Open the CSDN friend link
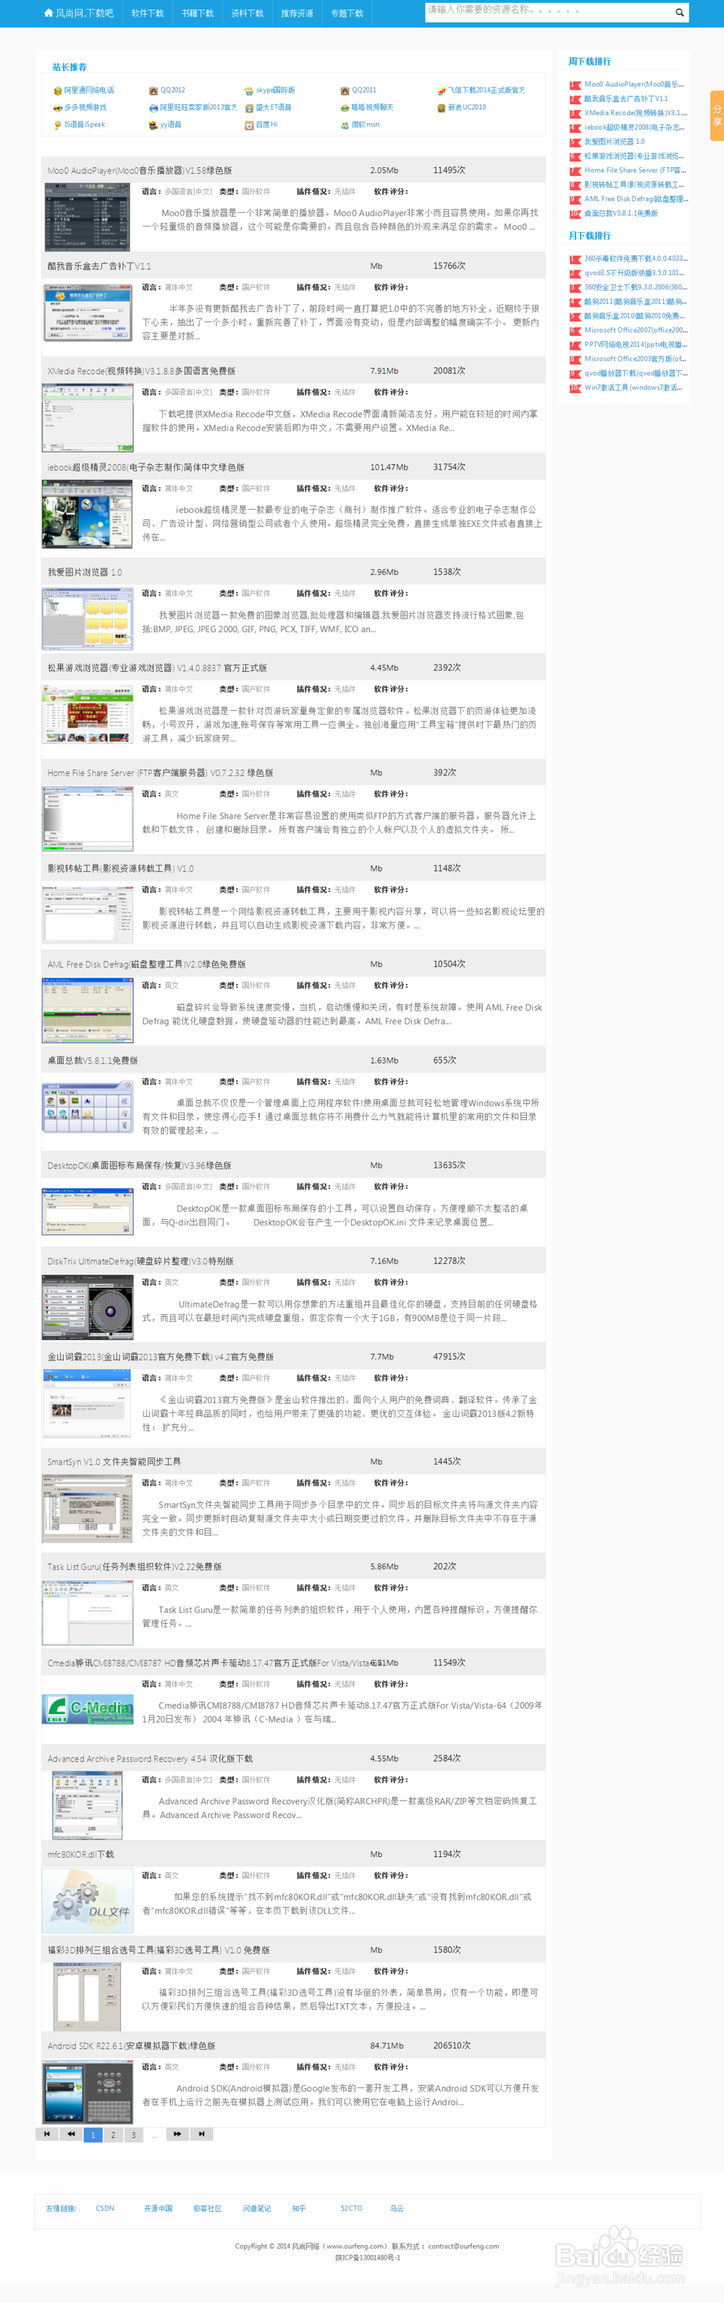The image size is (724, 2303). [x=106, y=2208]
